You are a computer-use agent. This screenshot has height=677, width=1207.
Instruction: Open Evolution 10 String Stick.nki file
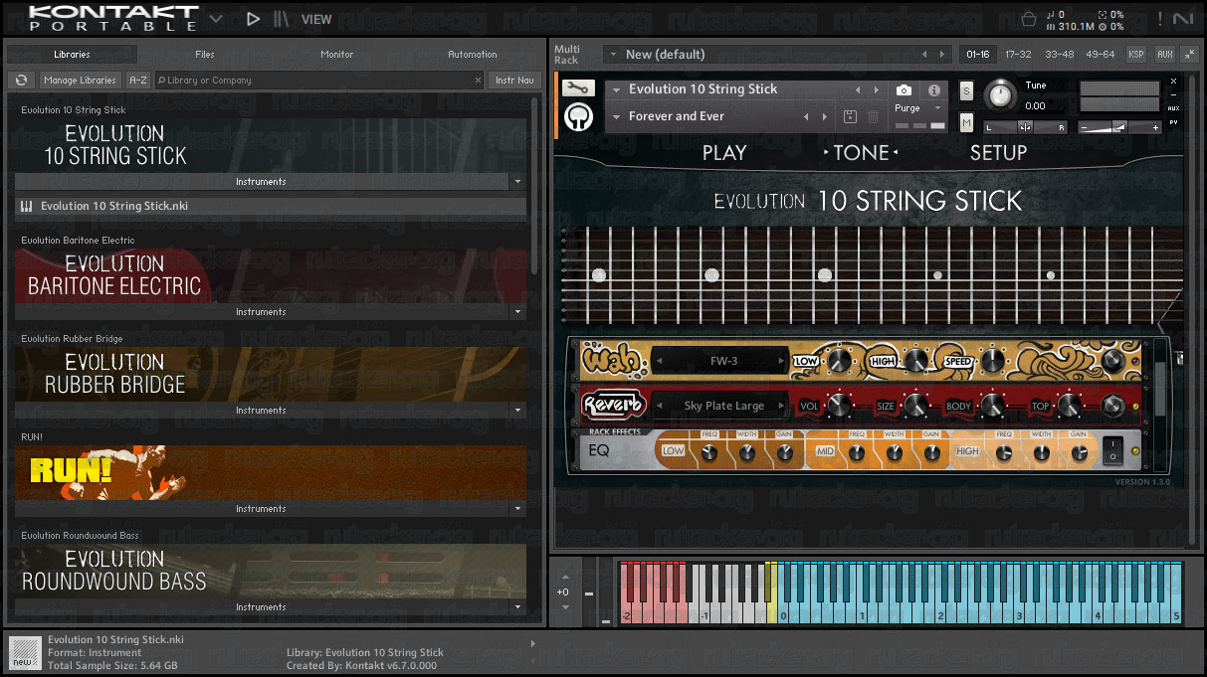[270, 206]
